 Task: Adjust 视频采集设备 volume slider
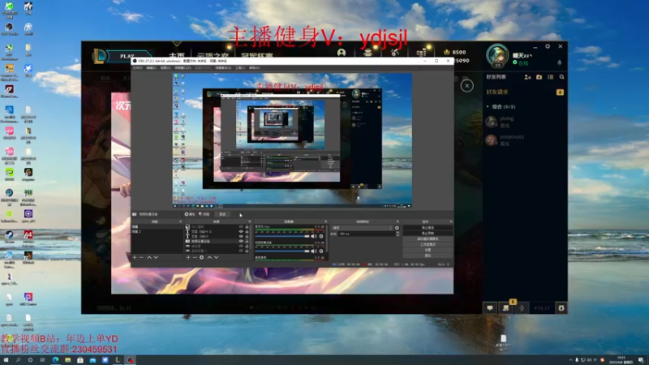pyautogui.click(x=282, y=251)
